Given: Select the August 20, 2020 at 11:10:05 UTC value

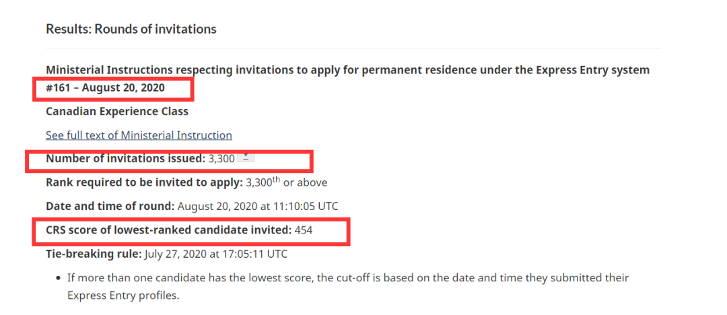Looking at the screenshot, I should (258, 206).
